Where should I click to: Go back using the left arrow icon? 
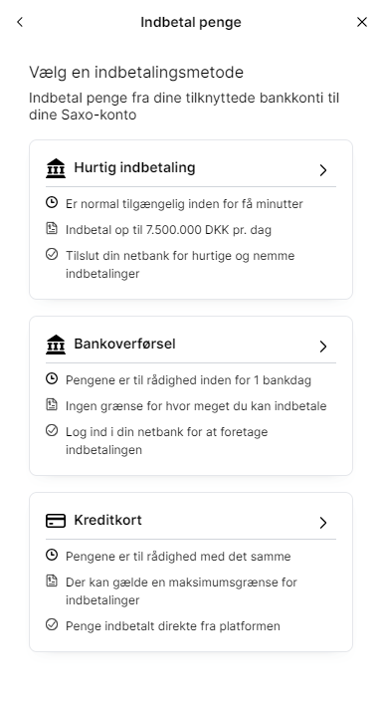20,22
